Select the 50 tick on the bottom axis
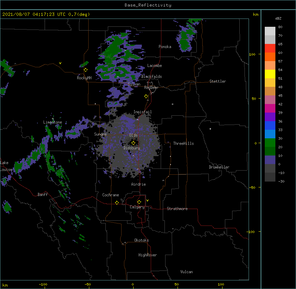Viewport: 296px width, 289px height. [x=177, y=284]
